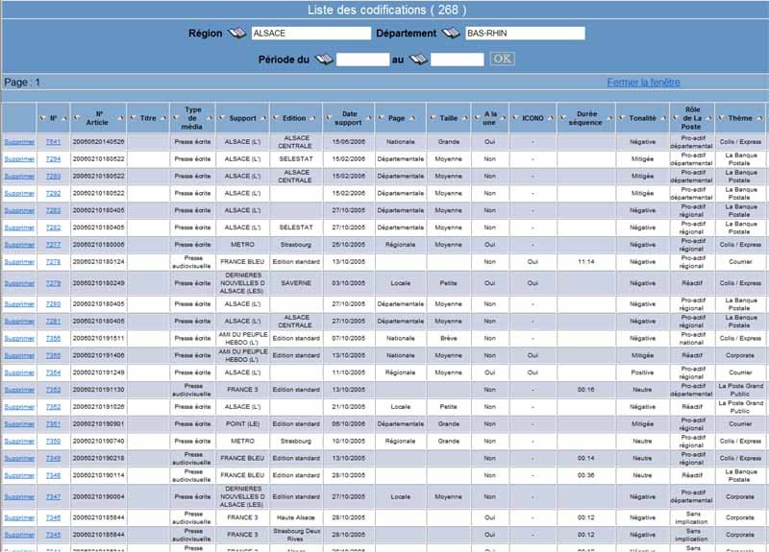Open codification number 7541
769x552 pixels.
(x=53, y=142)
